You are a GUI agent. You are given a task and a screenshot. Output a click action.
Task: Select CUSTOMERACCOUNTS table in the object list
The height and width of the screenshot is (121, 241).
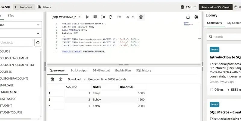point(14,78)
